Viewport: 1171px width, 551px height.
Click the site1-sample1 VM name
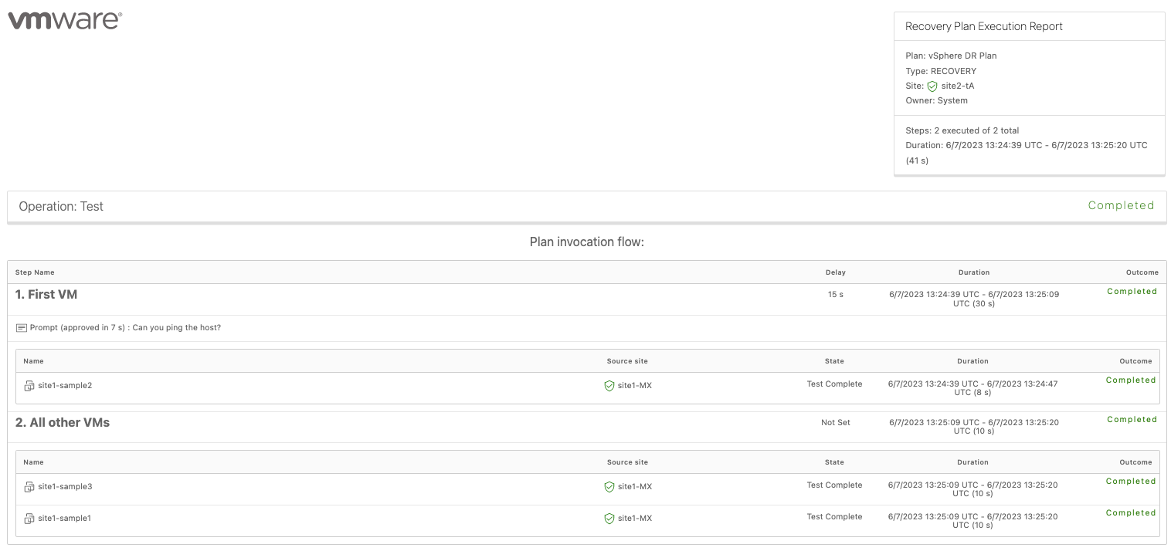pyautogui.click(x=65, y=518)
